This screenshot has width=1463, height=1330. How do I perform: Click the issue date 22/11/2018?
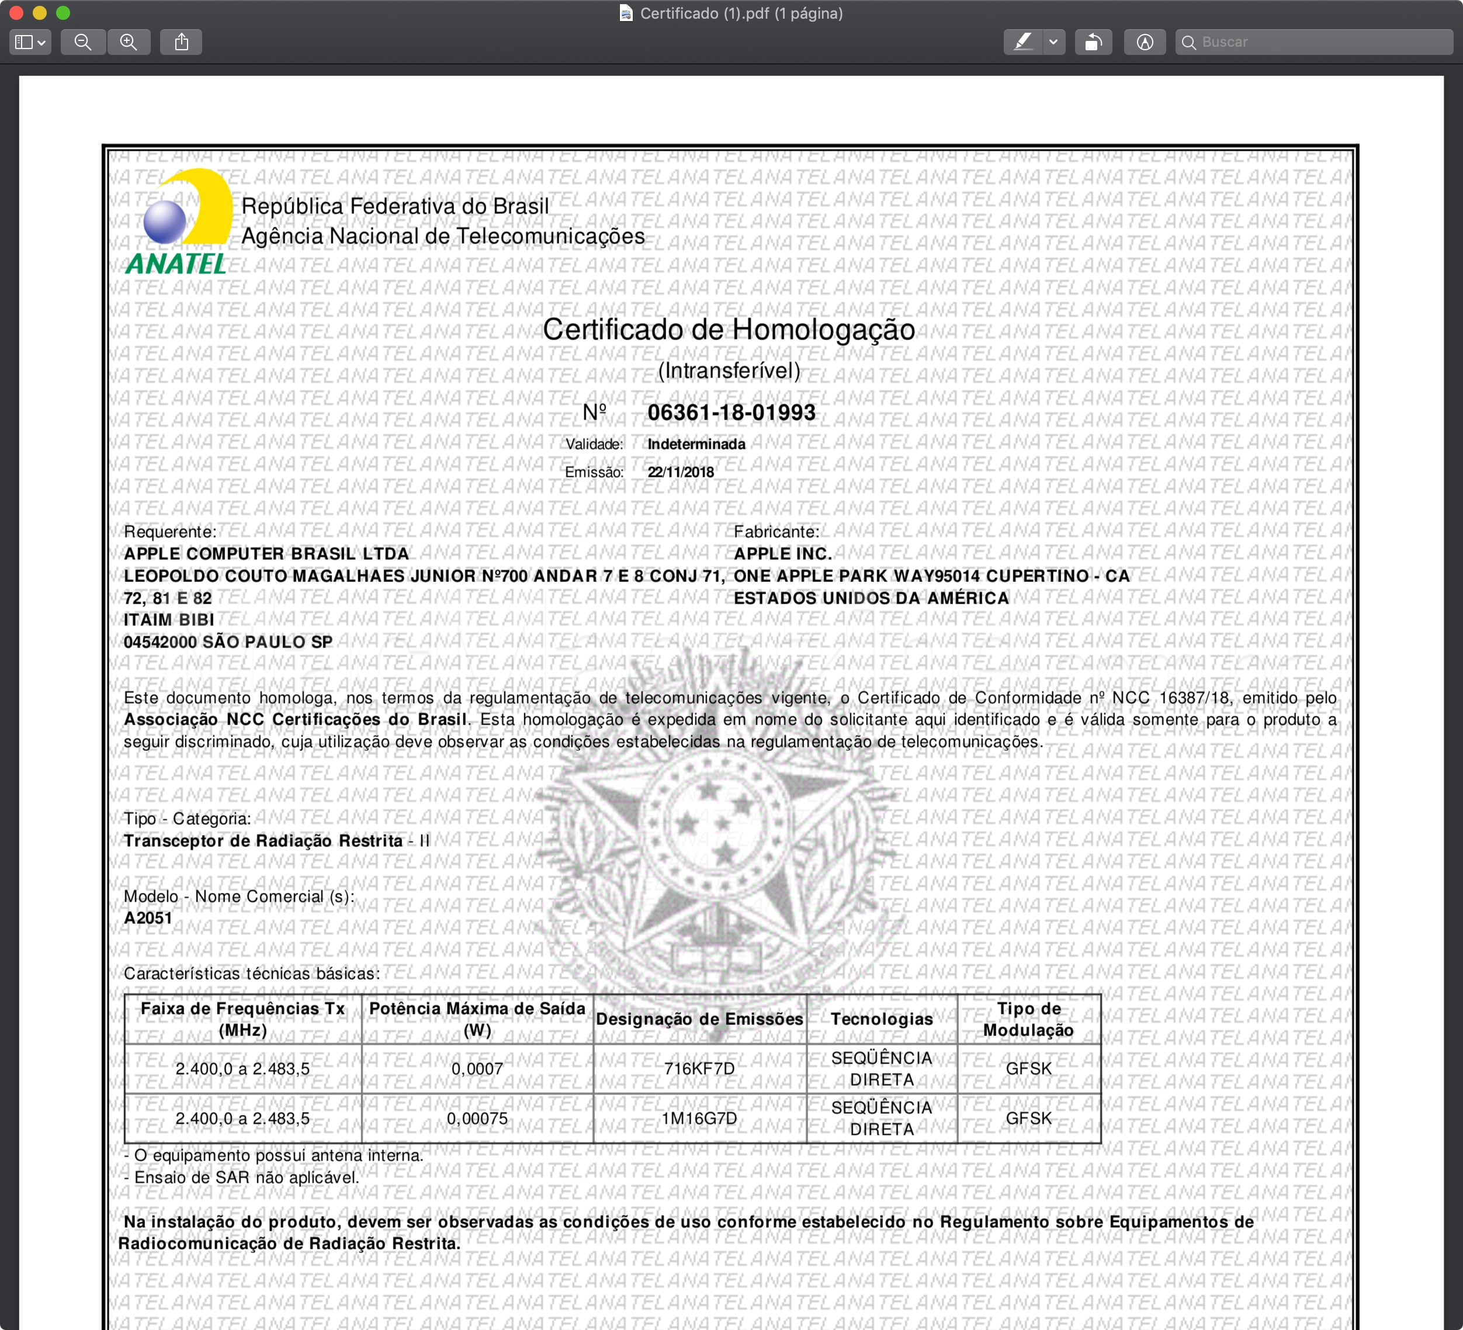point(681,472)
